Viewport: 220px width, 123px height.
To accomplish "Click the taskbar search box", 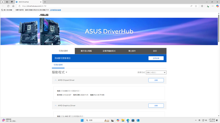I will (97, 120).
